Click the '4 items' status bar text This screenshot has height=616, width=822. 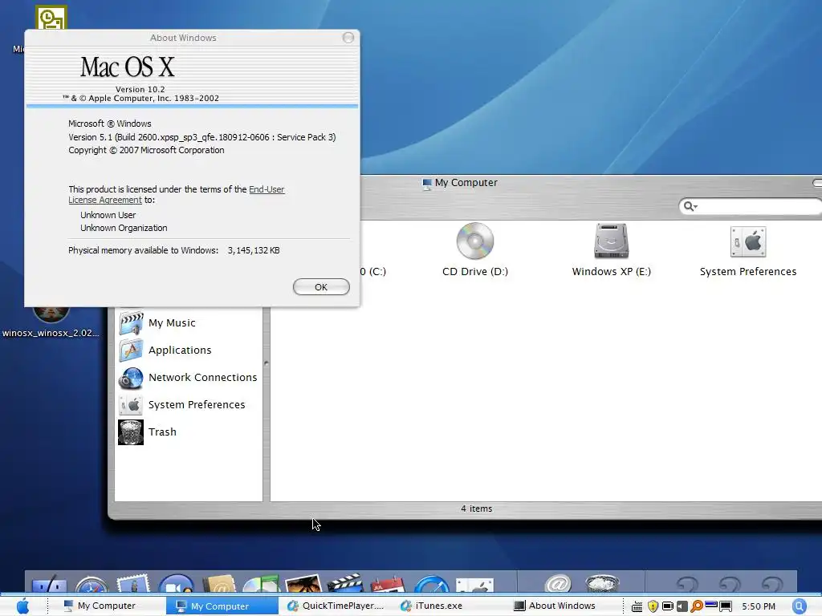tap(477, 509)
